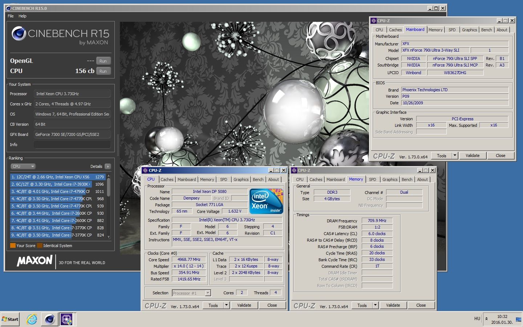Viewport: 523px width, 327px height.
Task: Select Graphics tab in Mainboard window
Action: pos(470,30)
